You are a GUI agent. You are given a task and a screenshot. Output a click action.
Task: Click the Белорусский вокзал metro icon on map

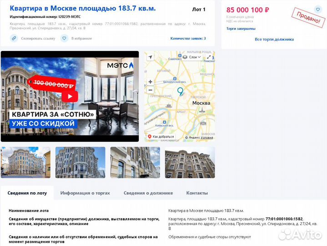tap(175, 79)
